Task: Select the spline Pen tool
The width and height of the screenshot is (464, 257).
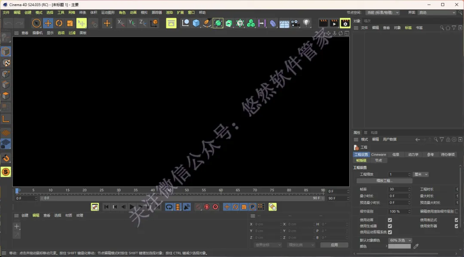Action: [207, 23]
